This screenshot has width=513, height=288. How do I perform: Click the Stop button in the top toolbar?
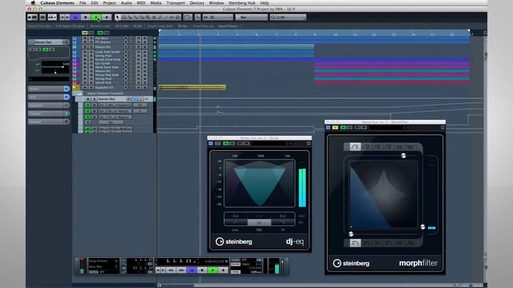(x=85, y=17)
